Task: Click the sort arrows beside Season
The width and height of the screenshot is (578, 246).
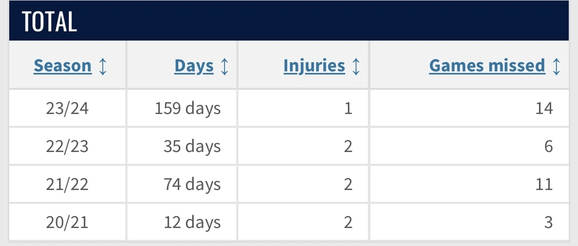Action: pyautogui.click(x=103, y=66)
